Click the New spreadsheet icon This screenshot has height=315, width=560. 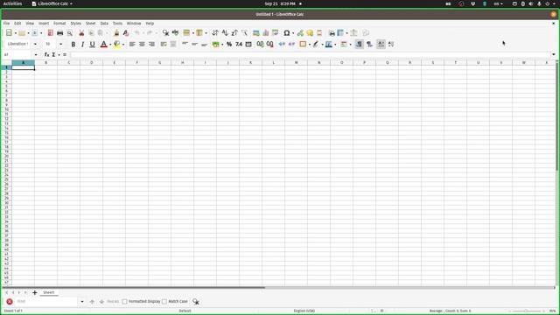coord(9,33)
